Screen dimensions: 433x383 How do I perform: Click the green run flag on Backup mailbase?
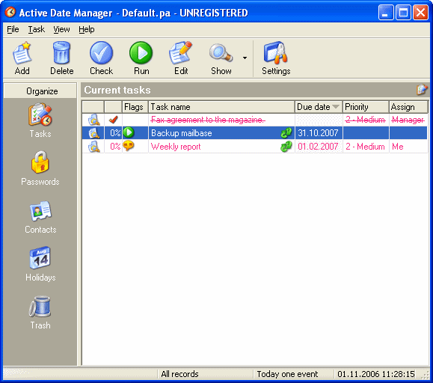[129, 132]
